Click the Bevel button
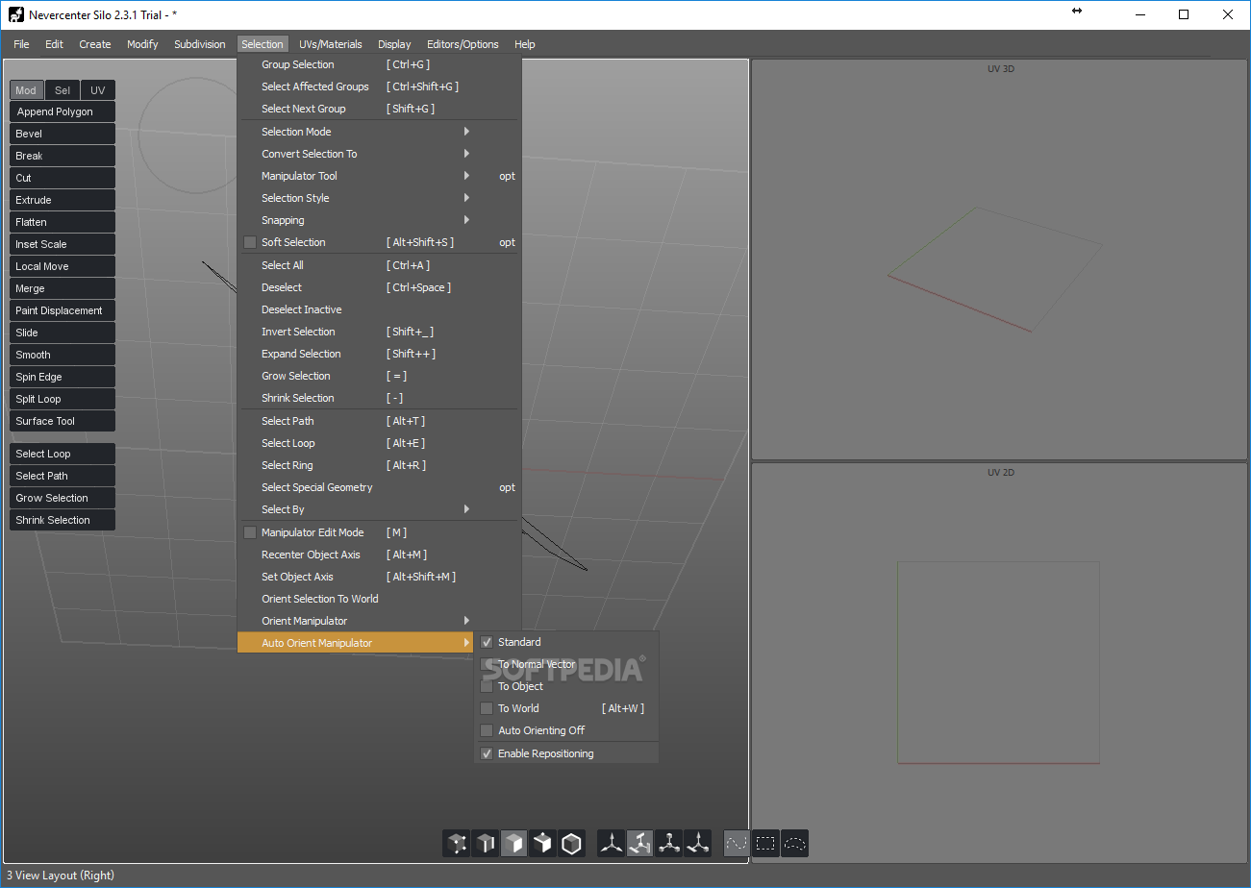Image resolution: width=1251 pixels, height=888 pixels. (63, 134)
